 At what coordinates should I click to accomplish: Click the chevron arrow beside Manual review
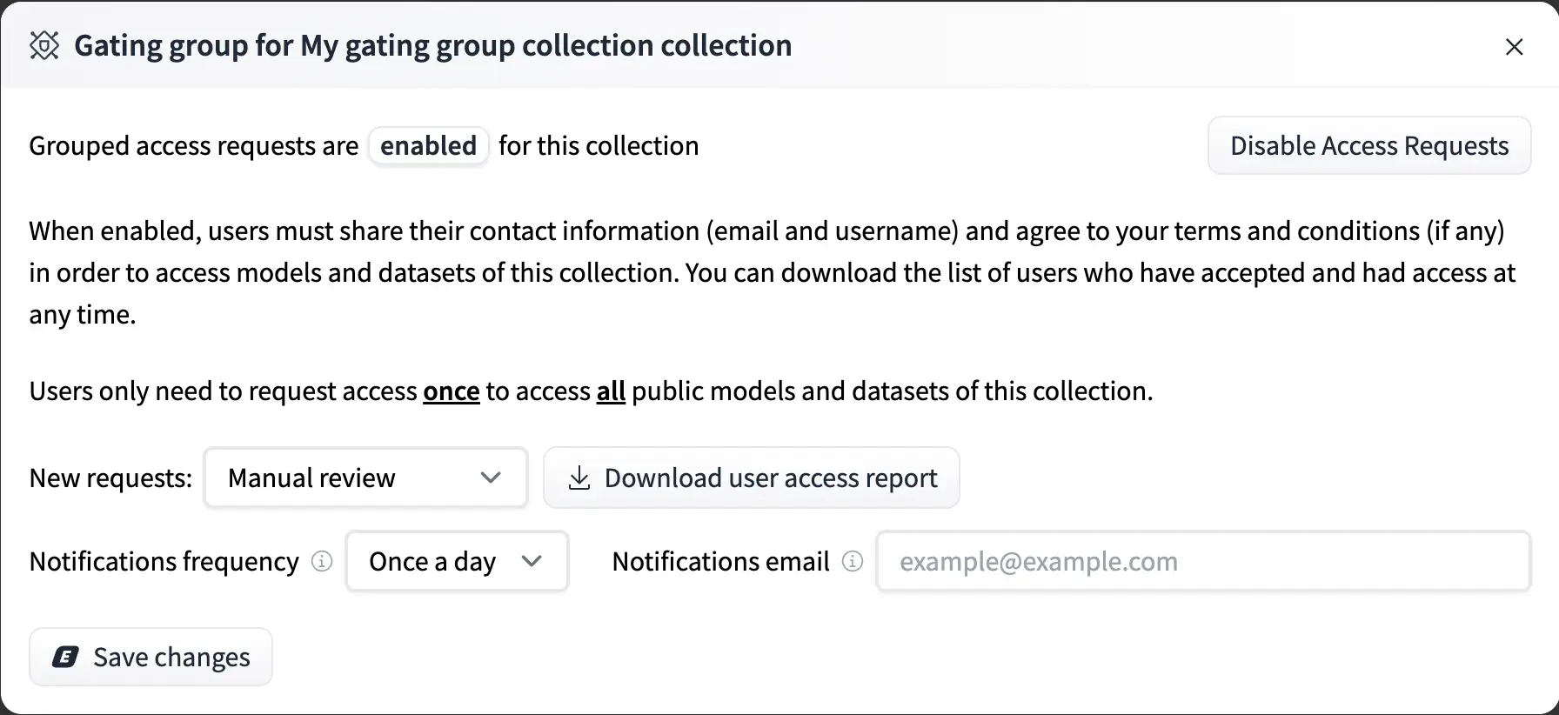(x=491, y=478)
